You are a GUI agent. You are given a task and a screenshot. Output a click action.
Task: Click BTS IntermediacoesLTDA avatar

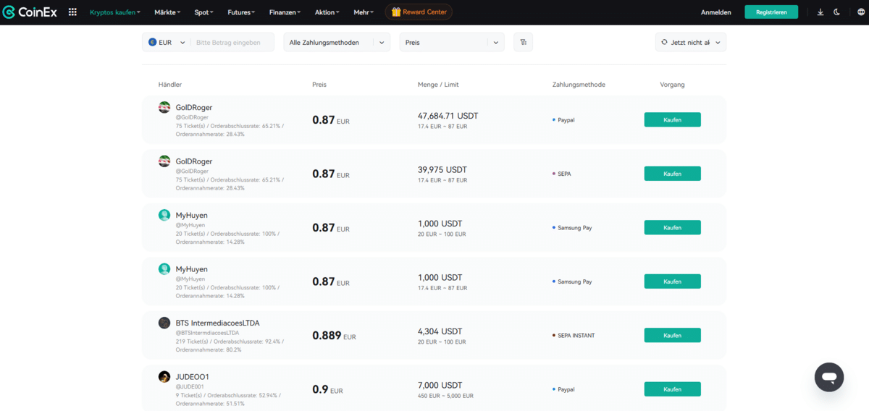pos(164,323)
